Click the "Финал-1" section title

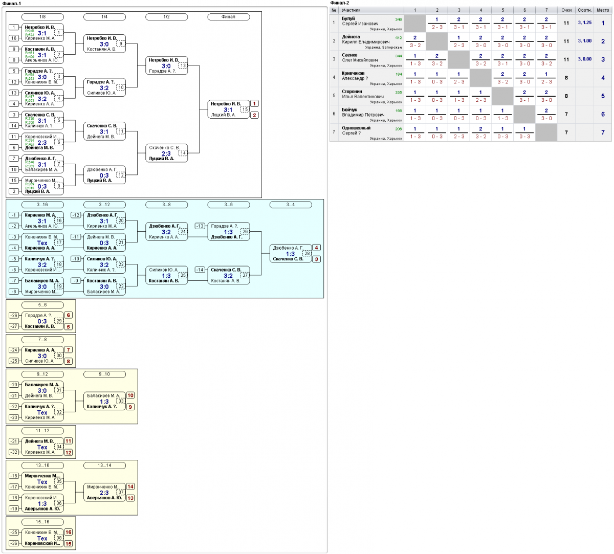pyautogui.click(x=12, y=4)
